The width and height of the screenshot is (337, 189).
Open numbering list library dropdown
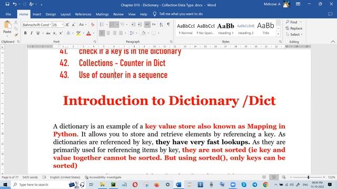coord(117,25)
